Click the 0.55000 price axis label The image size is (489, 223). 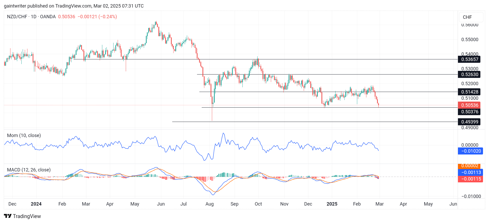click(470, 40)
